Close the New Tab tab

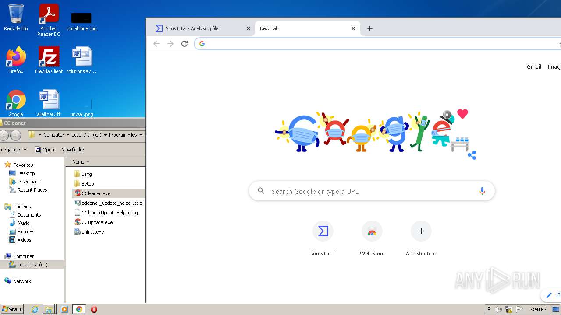(353, 28)
